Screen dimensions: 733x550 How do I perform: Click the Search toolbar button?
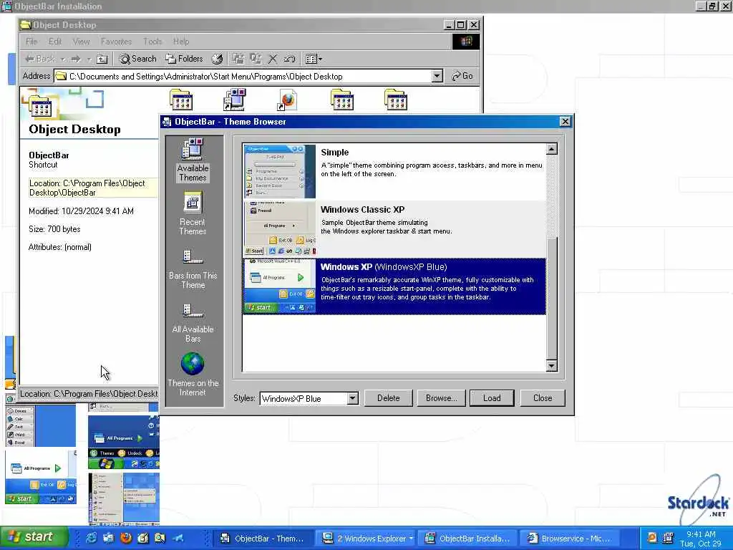(x=137, y=59)
